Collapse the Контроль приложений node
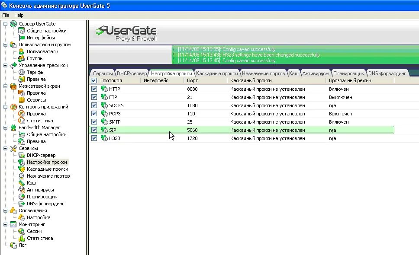The width and height of the screenshot is (419, 255). [x=5, y=107]
